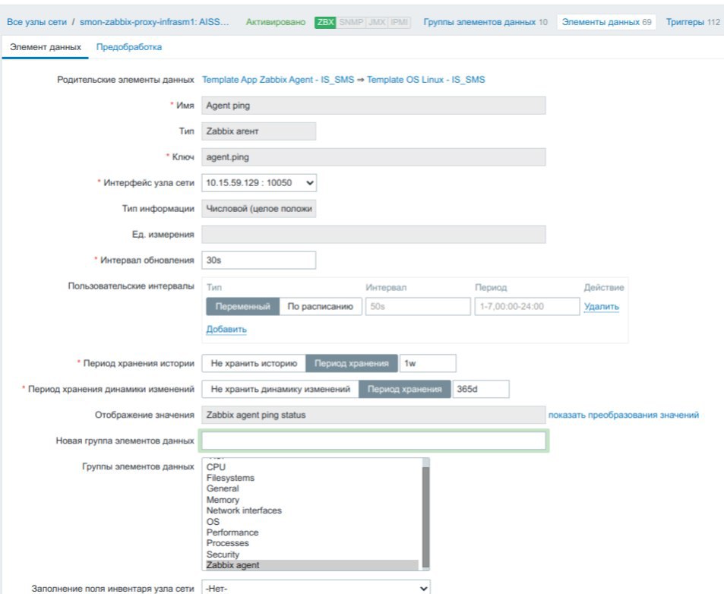The height and width of the screenshot is (594, 724).
Task: Click the history storage field 1w
Action: 428,363
